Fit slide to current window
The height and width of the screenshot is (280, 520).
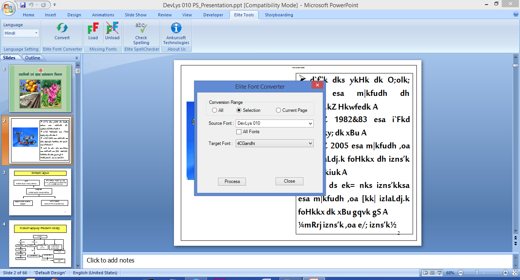pyautogui.click(x=514, y=273)
